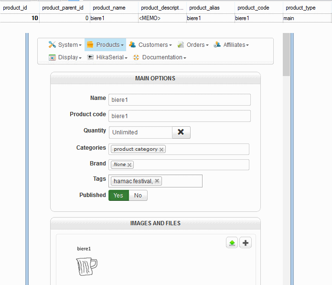Screen dimensions: 332x285
Task: Select the biere1 product_code table cell
Action: pyautogui.click(x=259, y=18)
